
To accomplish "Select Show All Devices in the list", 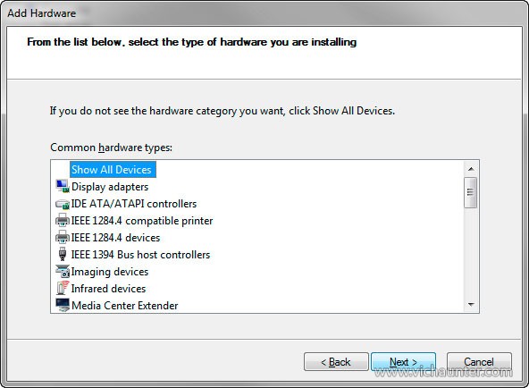I will [x=113, y=169].
